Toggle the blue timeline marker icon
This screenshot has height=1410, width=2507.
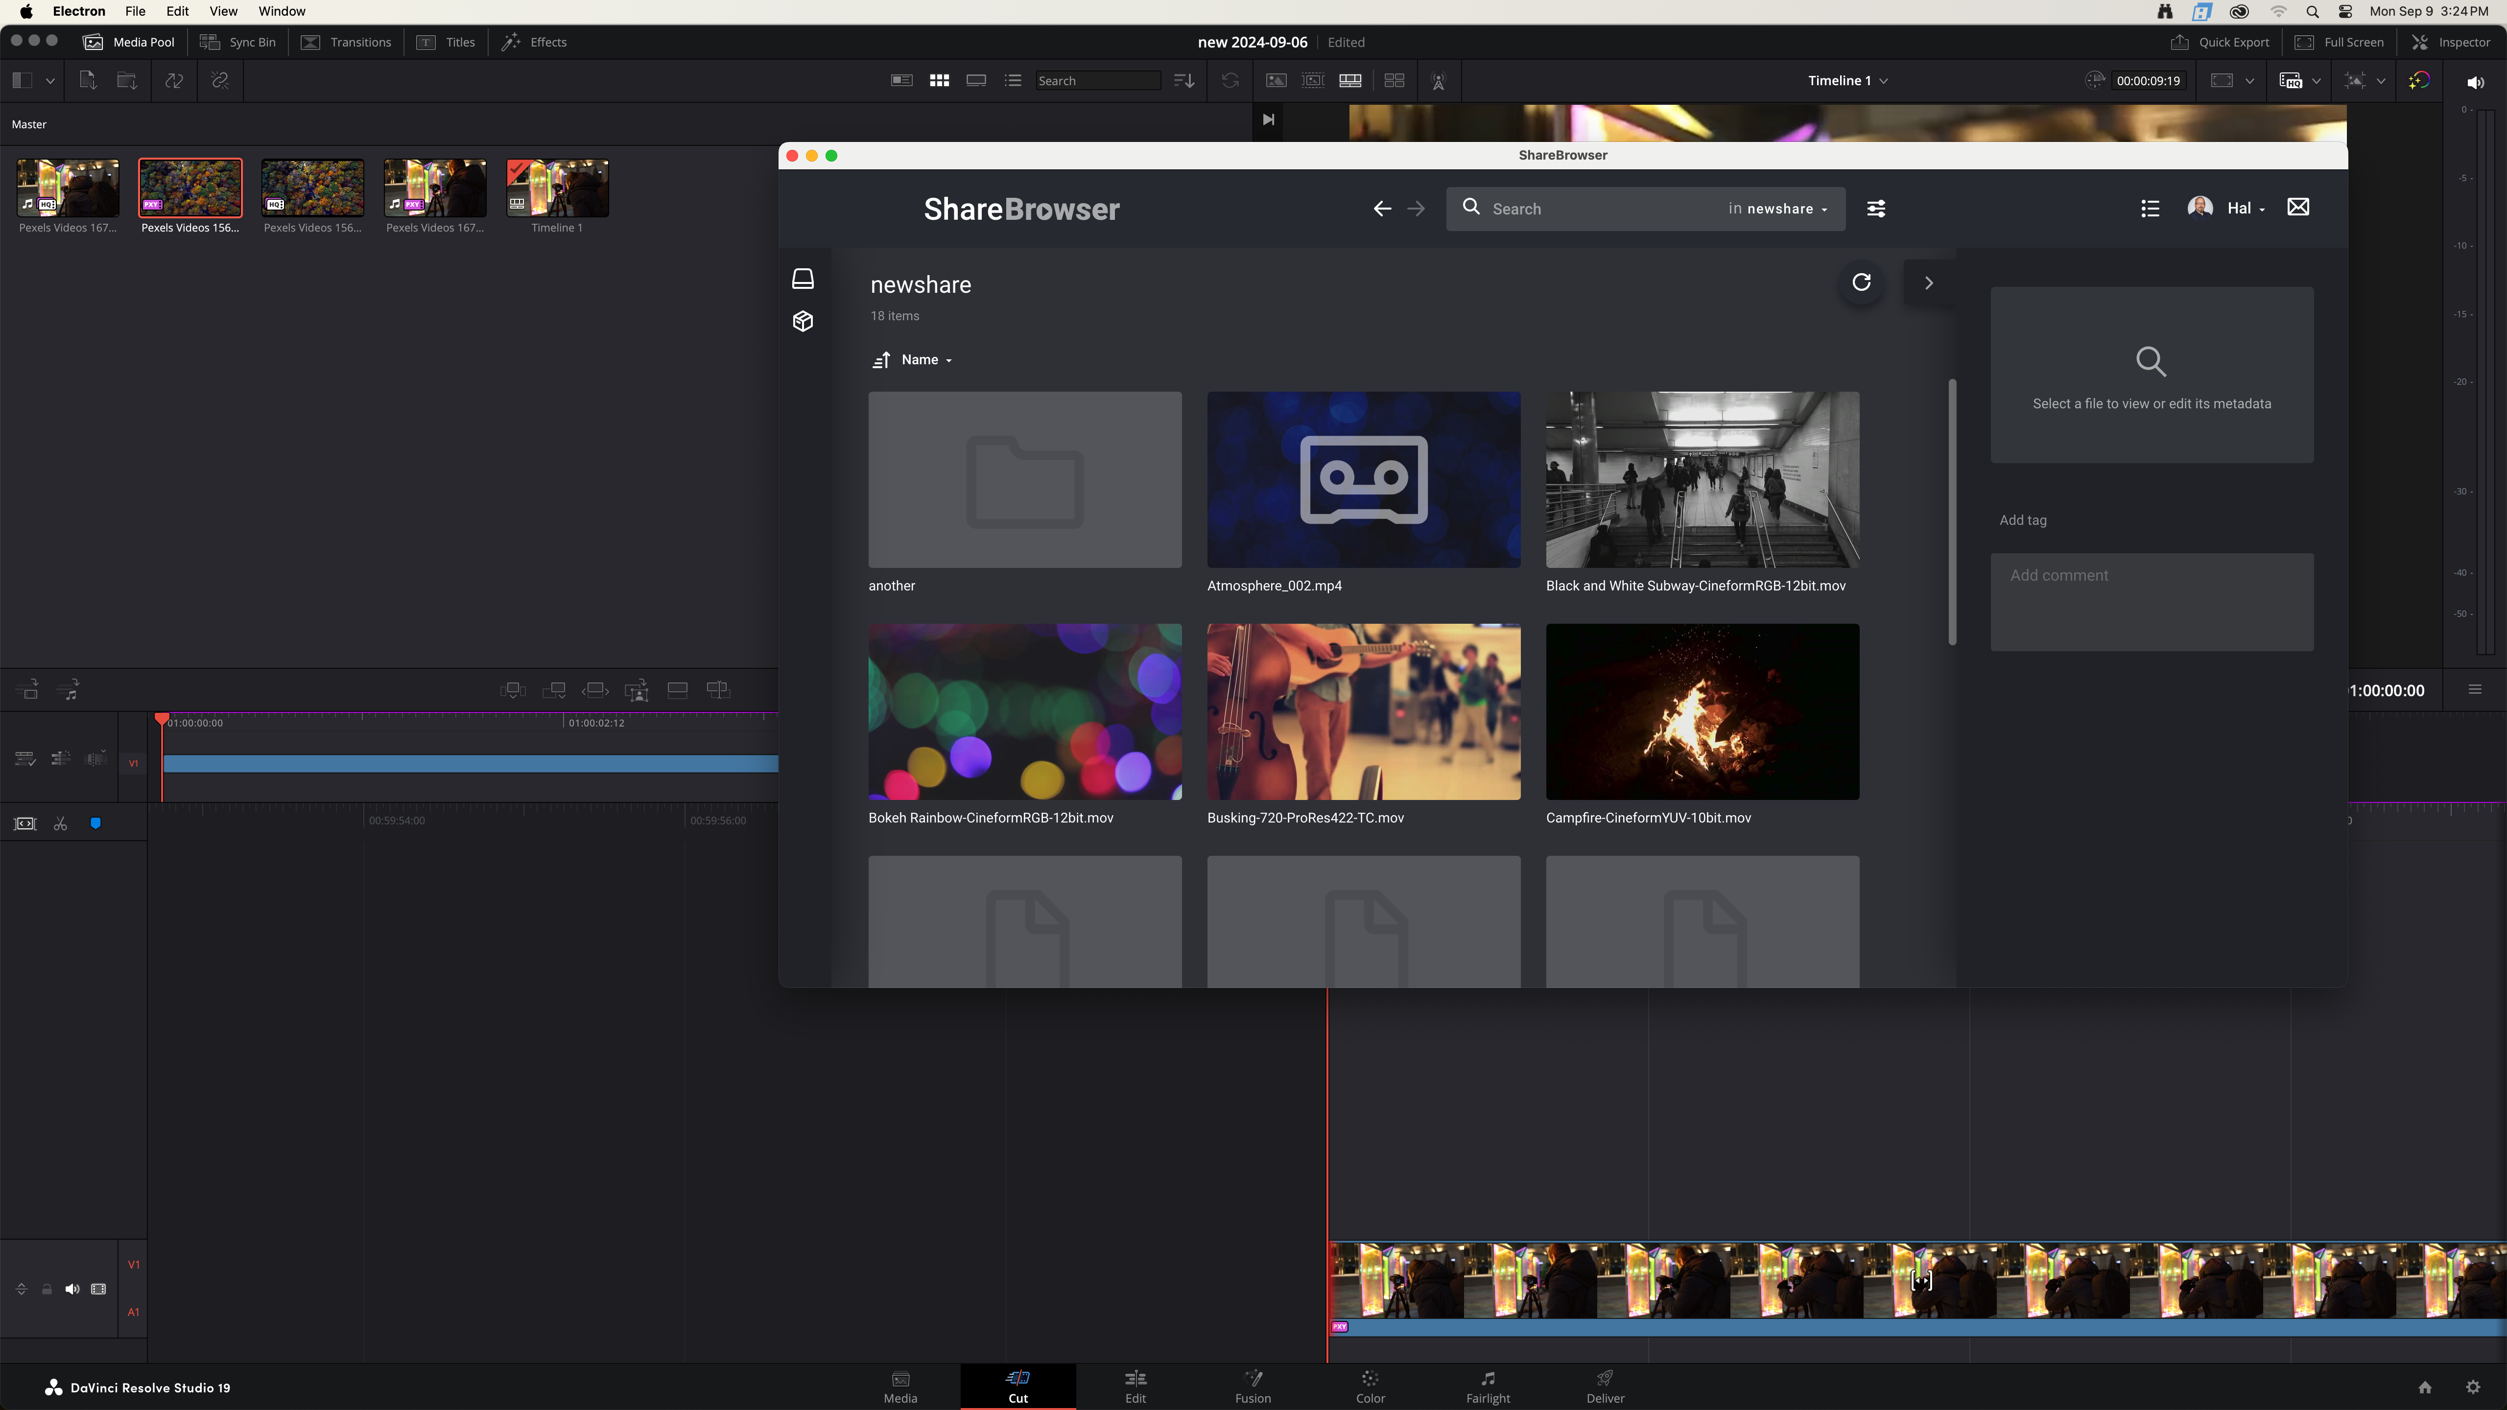[95, 824]
